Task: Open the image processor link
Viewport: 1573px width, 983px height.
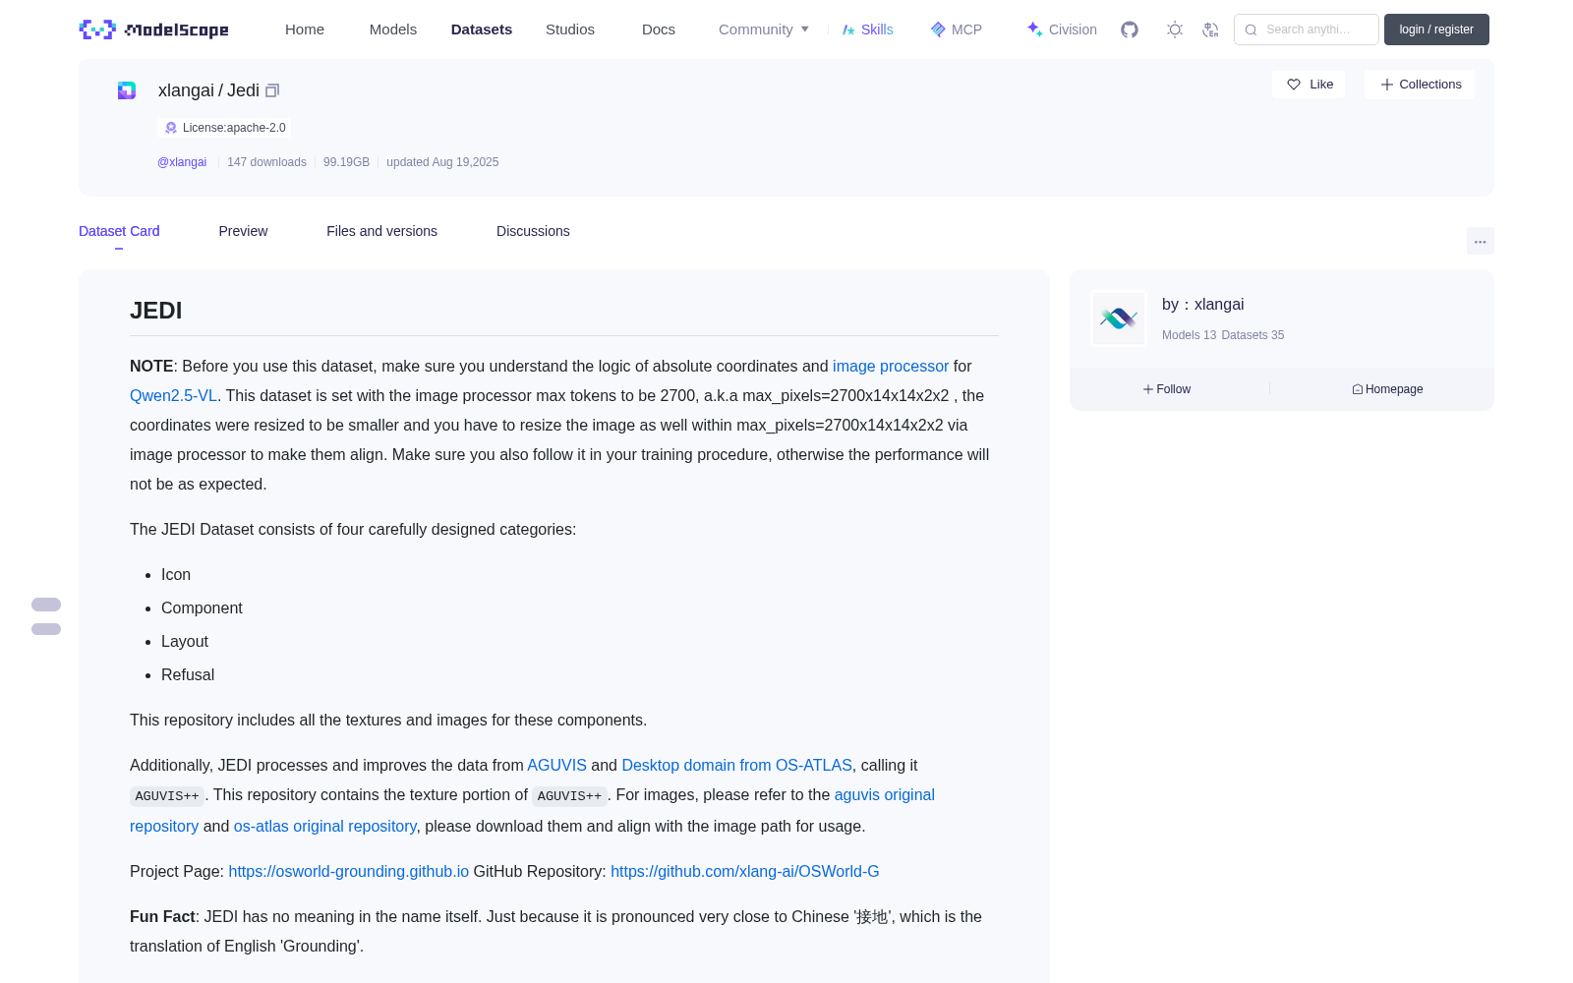Action: point(891,366)
